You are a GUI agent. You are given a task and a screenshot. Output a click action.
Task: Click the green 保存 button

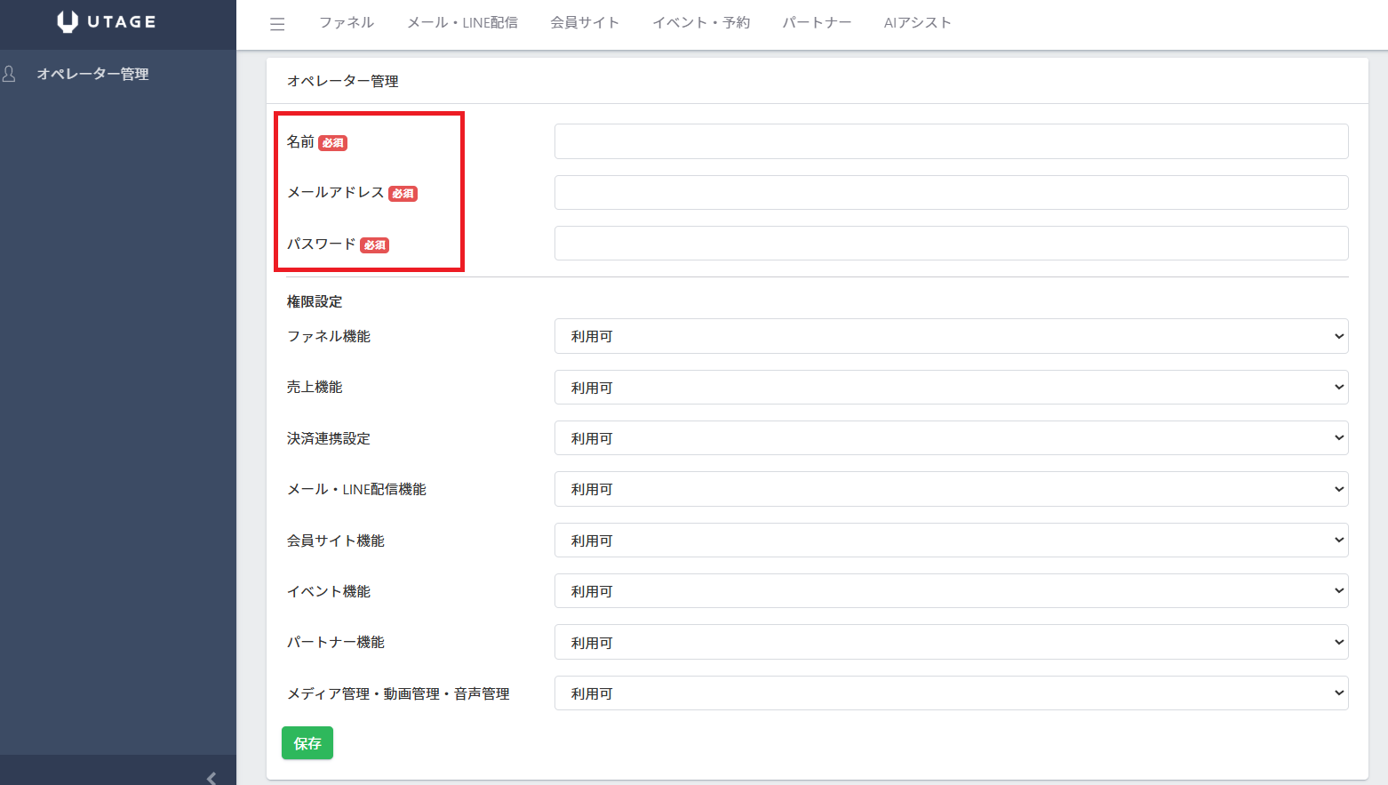[307, 743]
